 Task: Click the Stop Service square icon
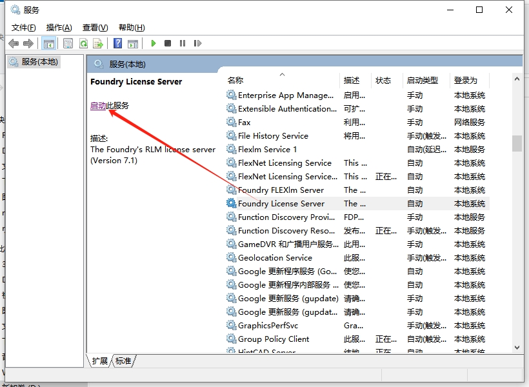point(168,43)
